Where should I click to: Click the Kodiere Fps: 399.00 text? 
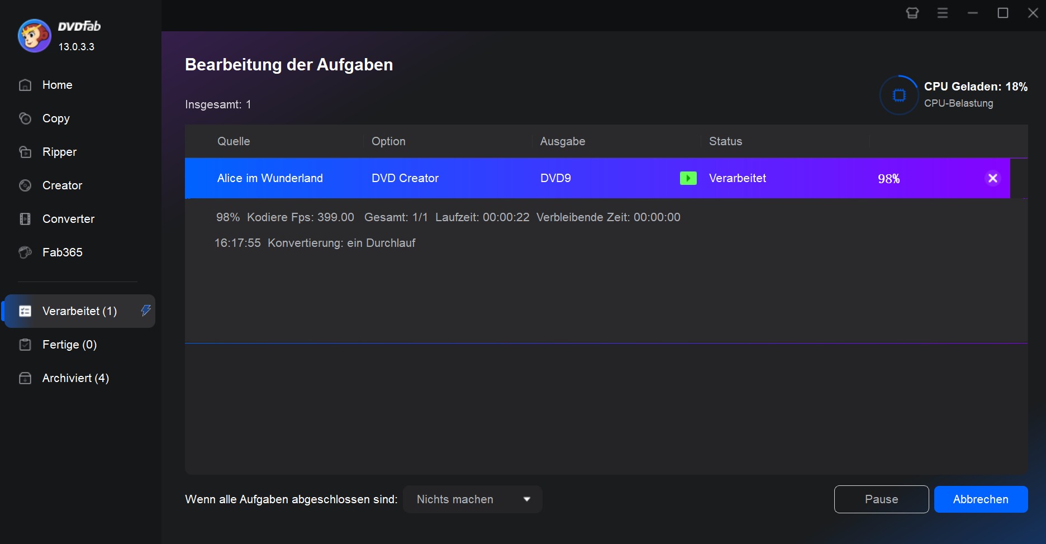pyautogui.click(x=301, y=217)
